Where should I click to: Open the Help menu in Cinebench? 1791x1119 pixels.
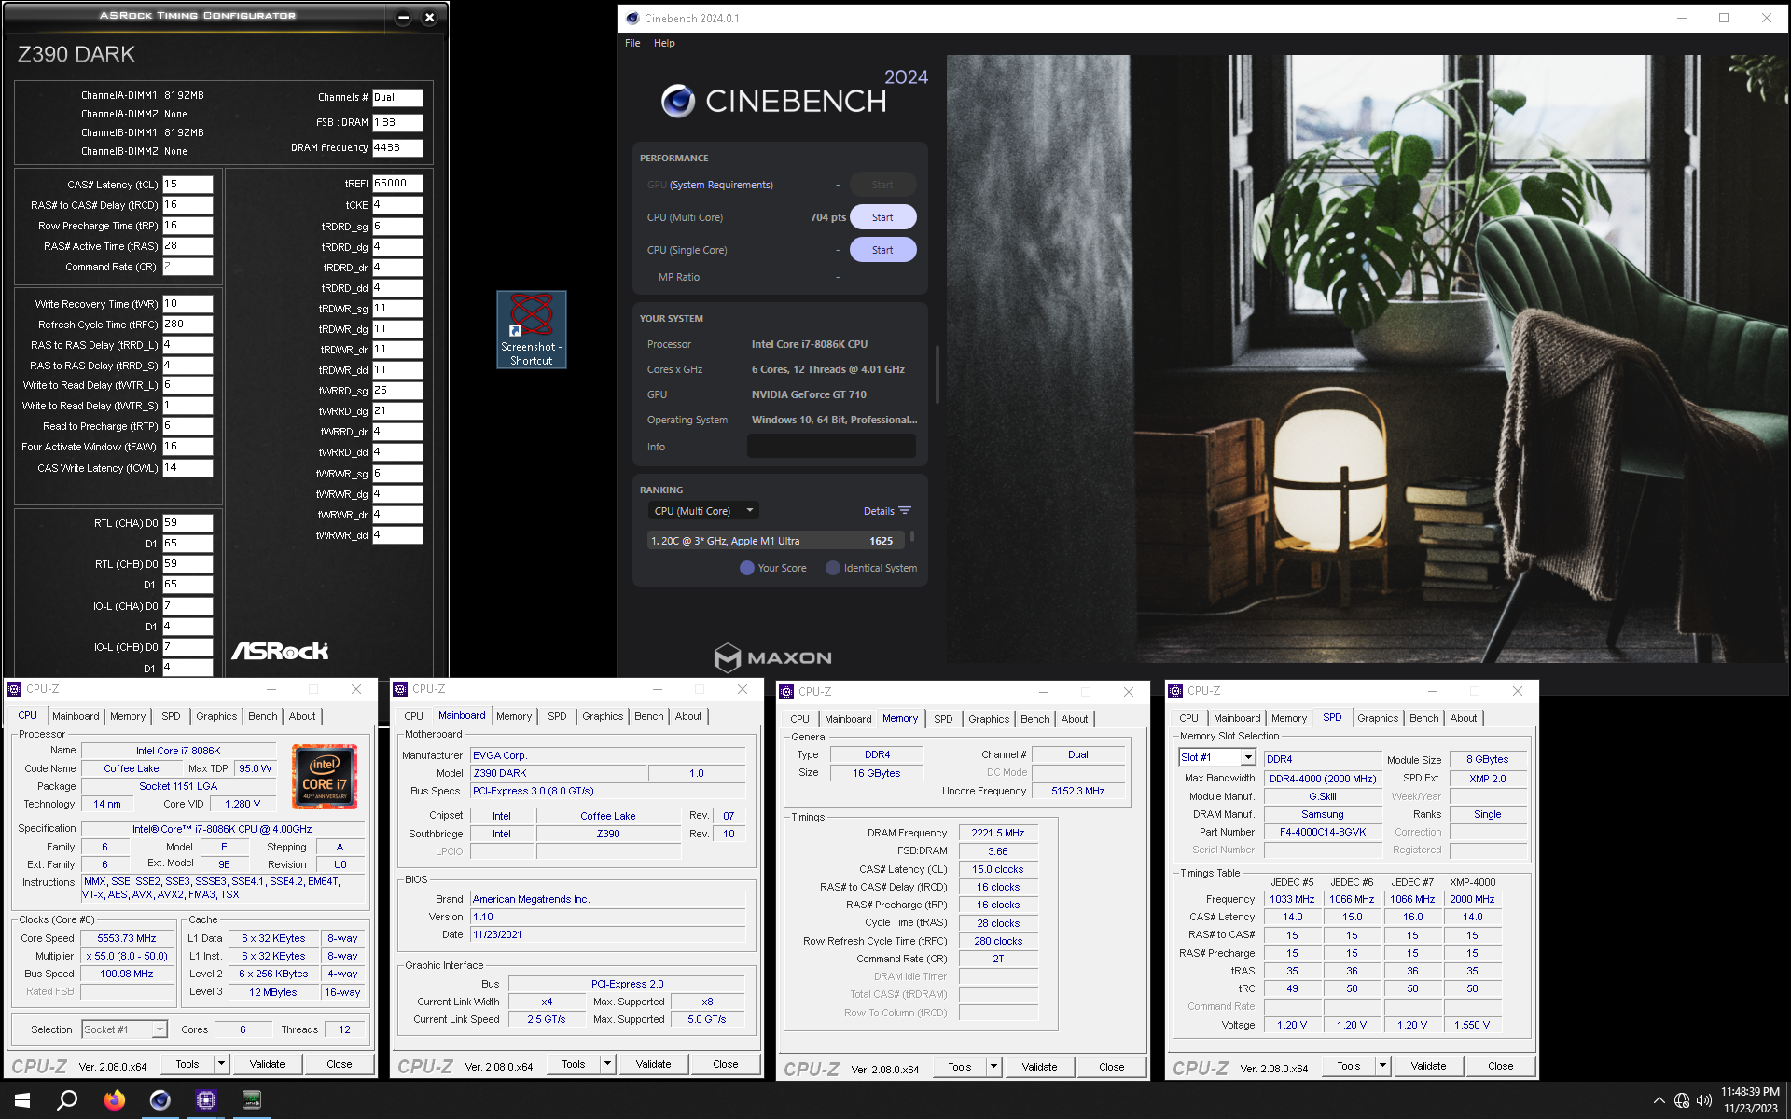[x=664, y=43]
